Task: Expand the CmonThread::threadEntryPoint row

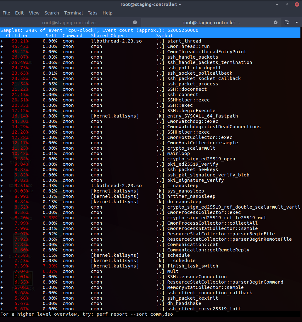Action: 2,52
